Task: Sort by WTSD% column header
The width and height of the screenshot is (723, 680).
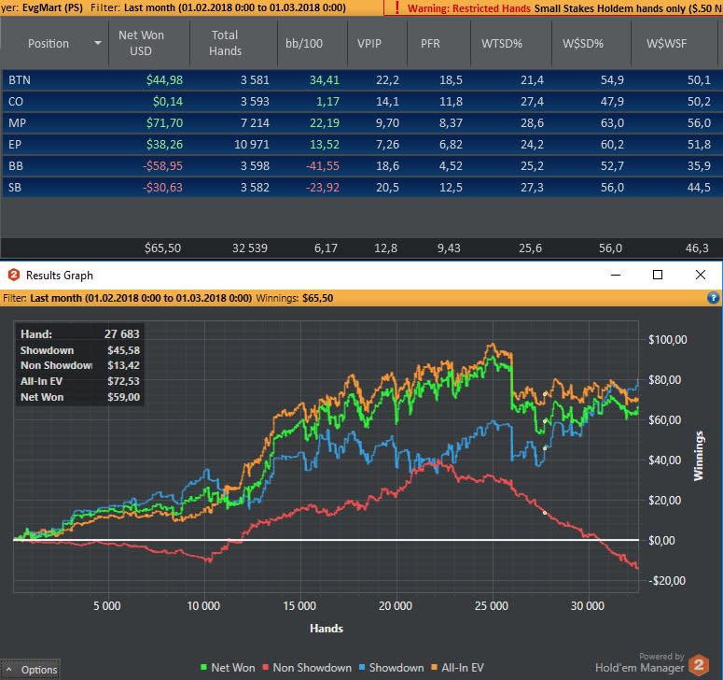Action: (x=502, y=43)
